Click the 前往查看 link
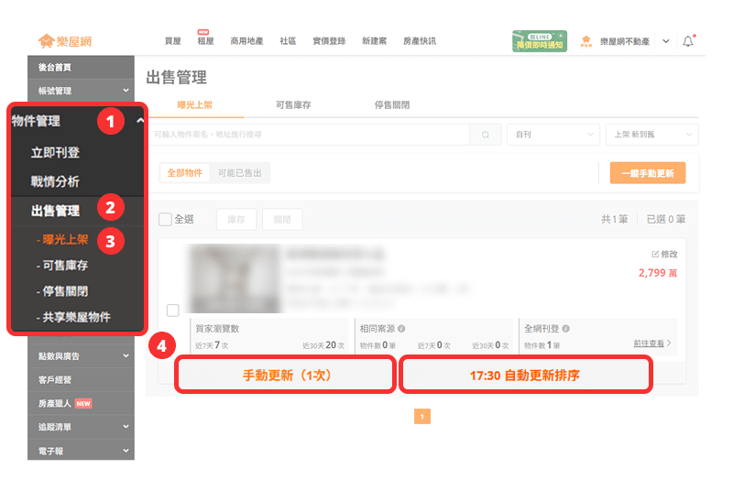Viewport: 733px width, 480px height. [649, 344]
